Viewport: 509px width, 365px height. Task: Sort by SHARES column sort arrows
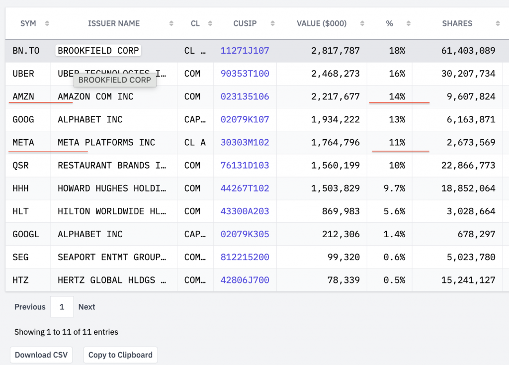click(x=498, y=23)
